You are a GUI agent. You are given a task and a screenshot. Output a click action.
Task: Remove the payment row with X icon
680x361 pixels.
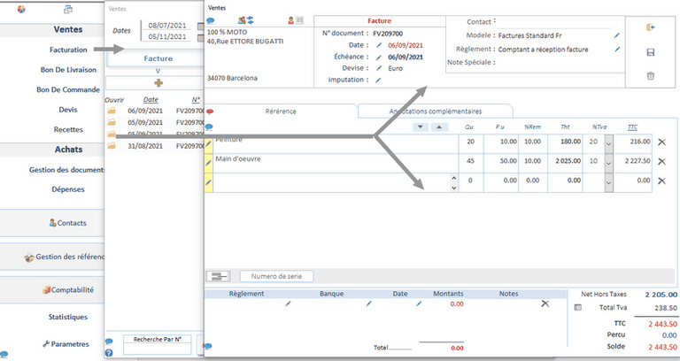click(545, 303)
